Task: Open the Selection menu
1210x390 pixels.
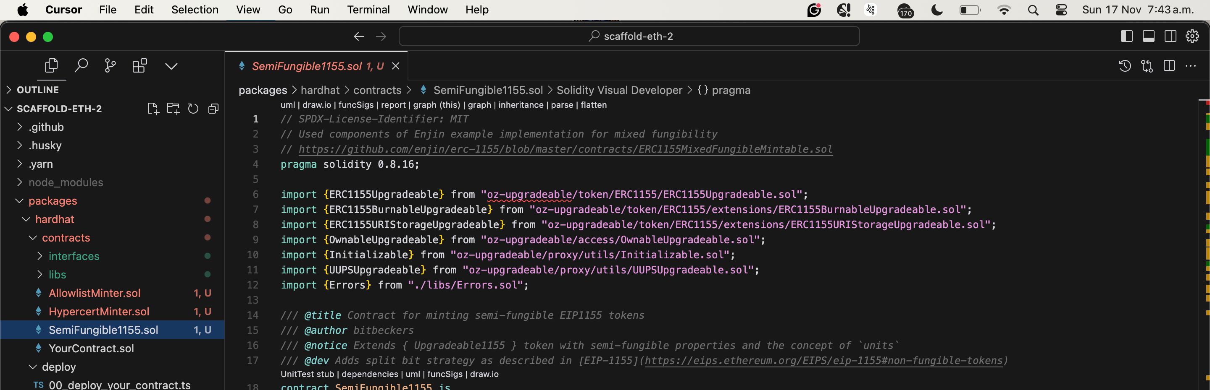Action: coord(195,10)
